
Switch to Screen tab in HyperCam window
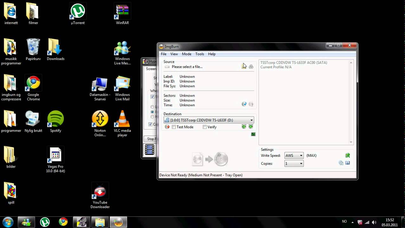[x=151, y=69]
